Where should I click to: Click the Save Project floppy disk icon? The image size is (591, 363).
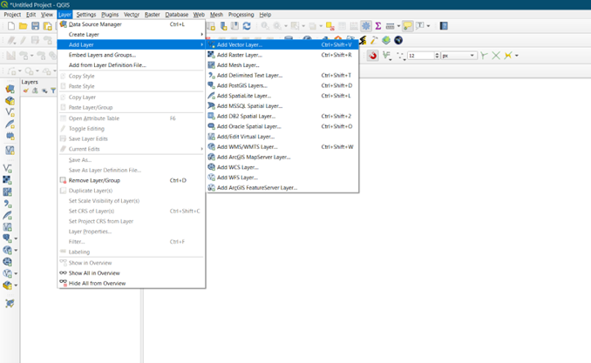pos(35,26)
